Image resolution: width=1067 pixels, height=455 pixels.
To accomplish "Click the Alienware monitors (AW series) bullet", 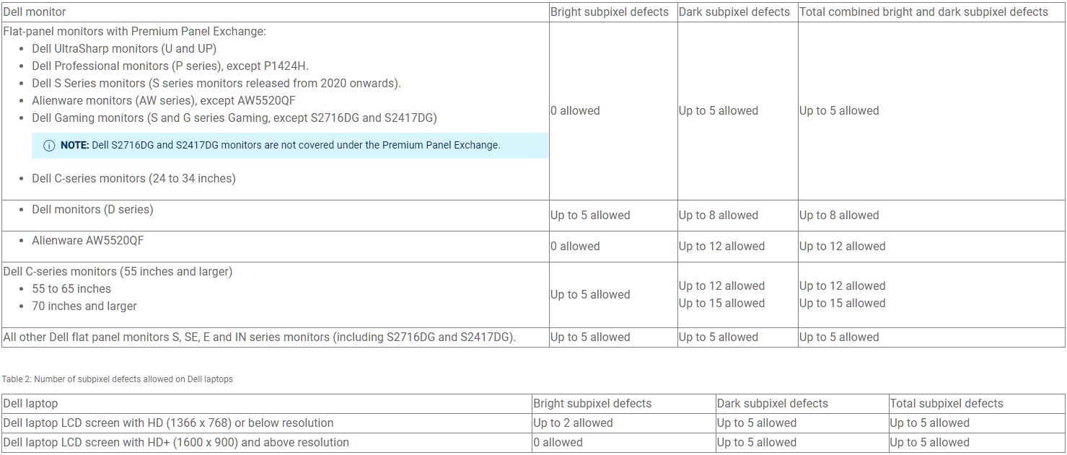I will pos(164,101).
